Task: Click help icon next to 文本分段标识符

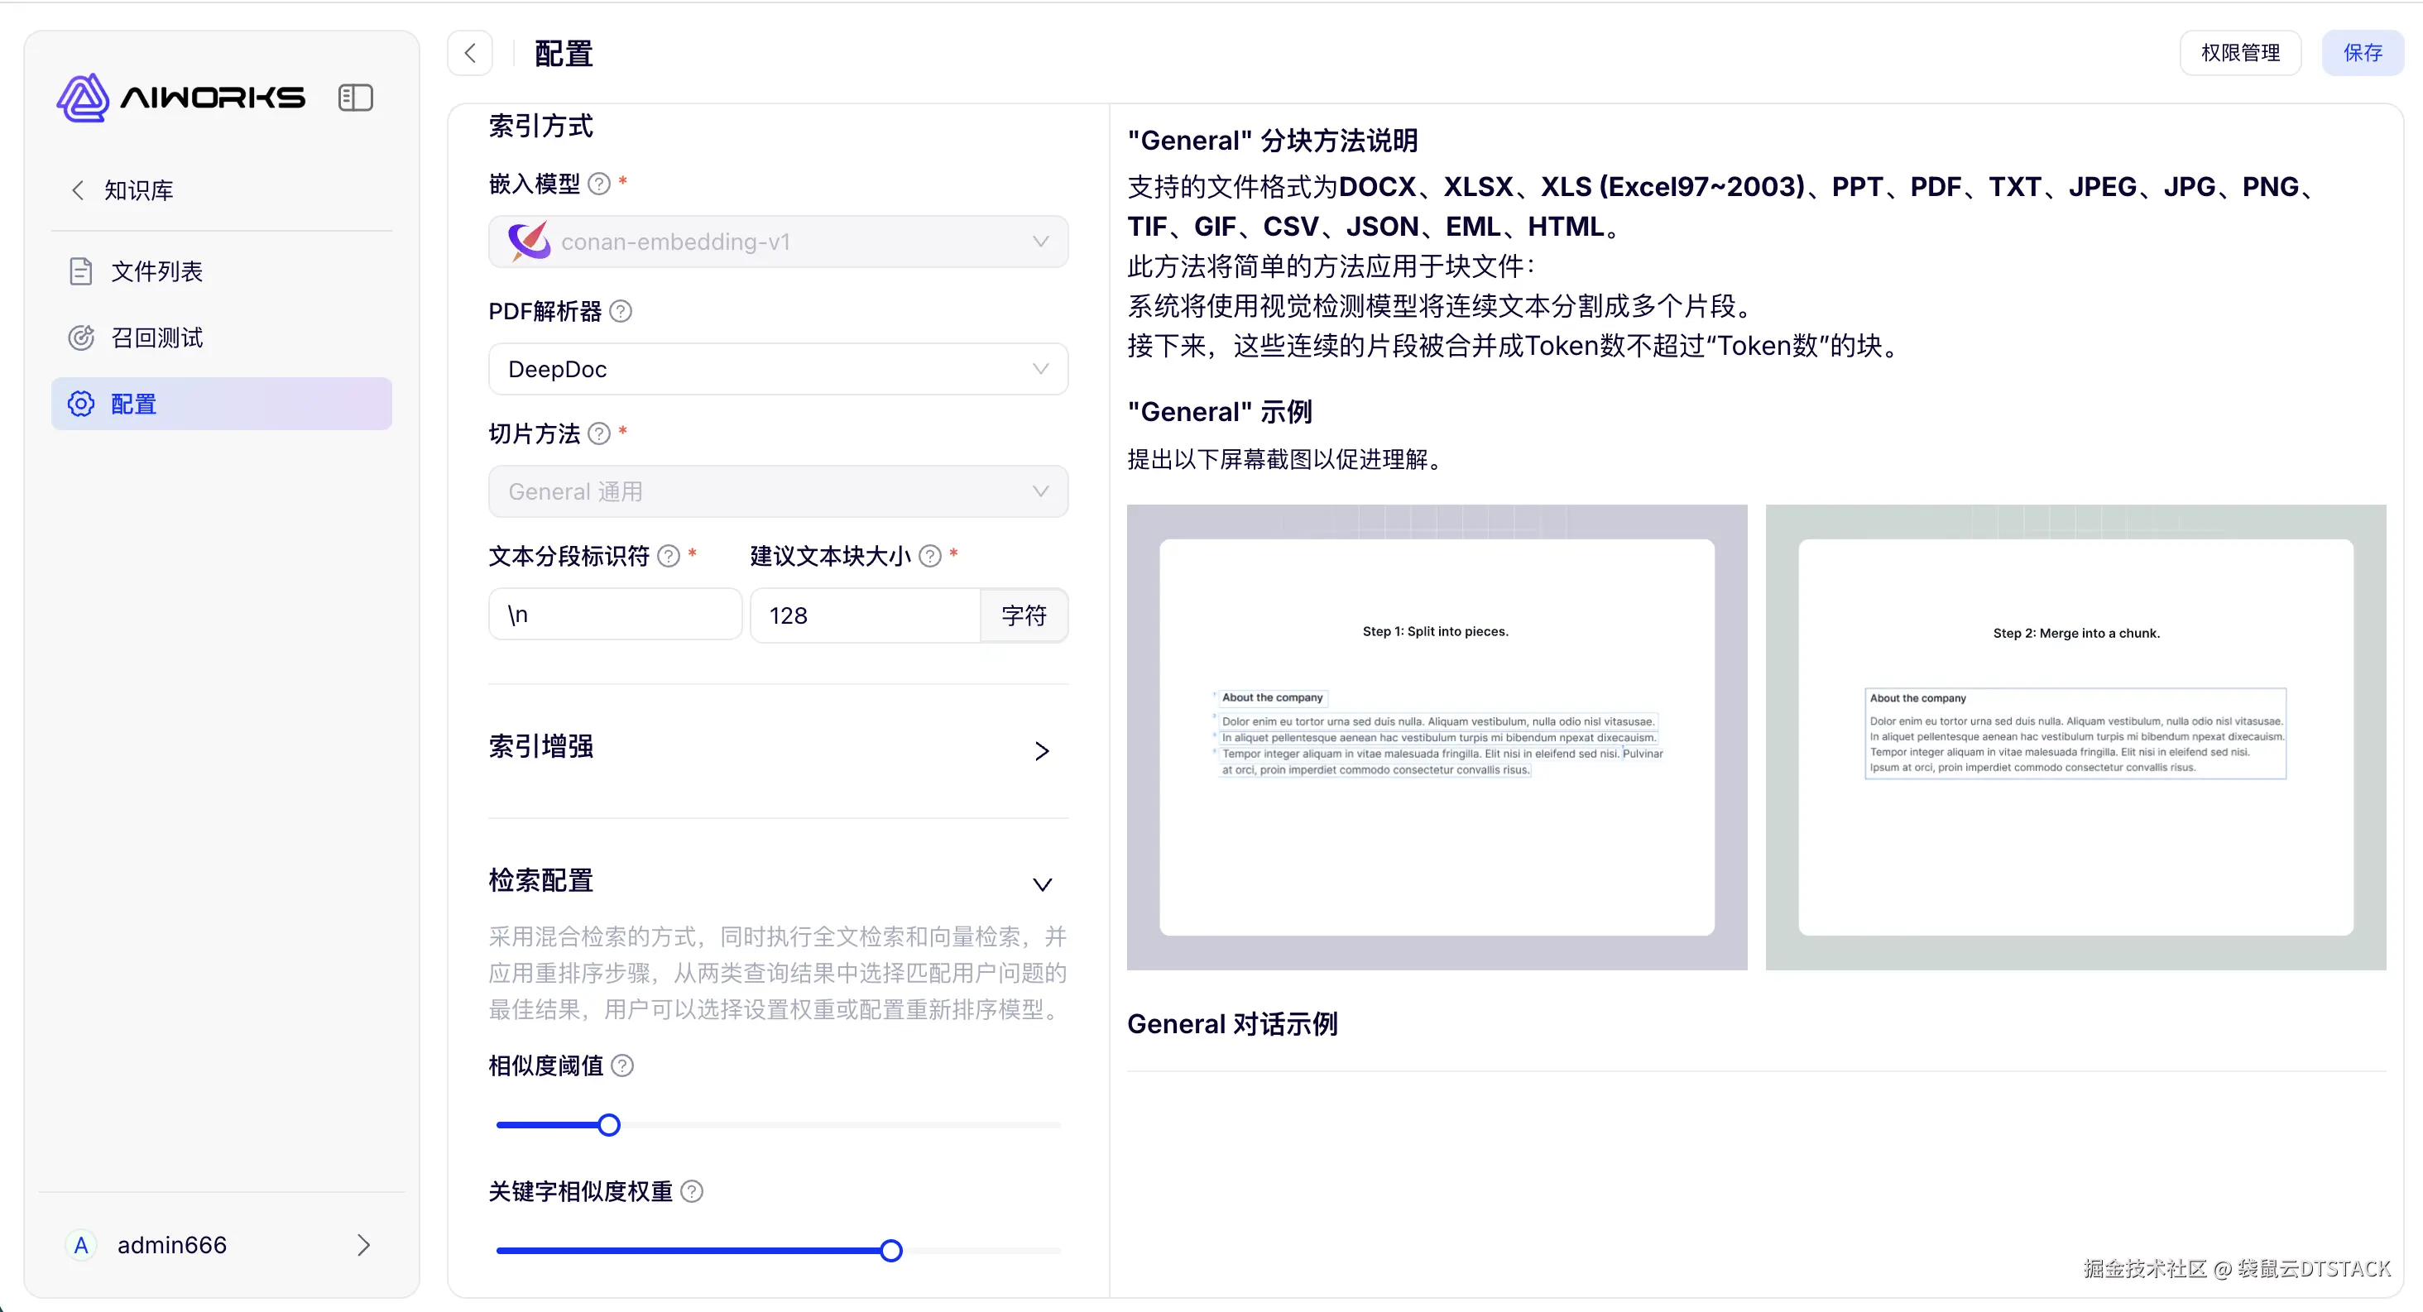Action: click(669, 557)
